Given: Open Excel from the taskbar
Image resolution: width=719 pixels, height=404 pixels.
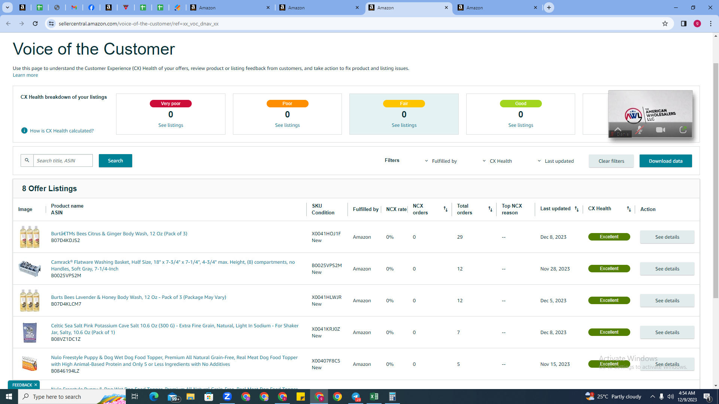Looking at the screenshot, I should 374,397.
